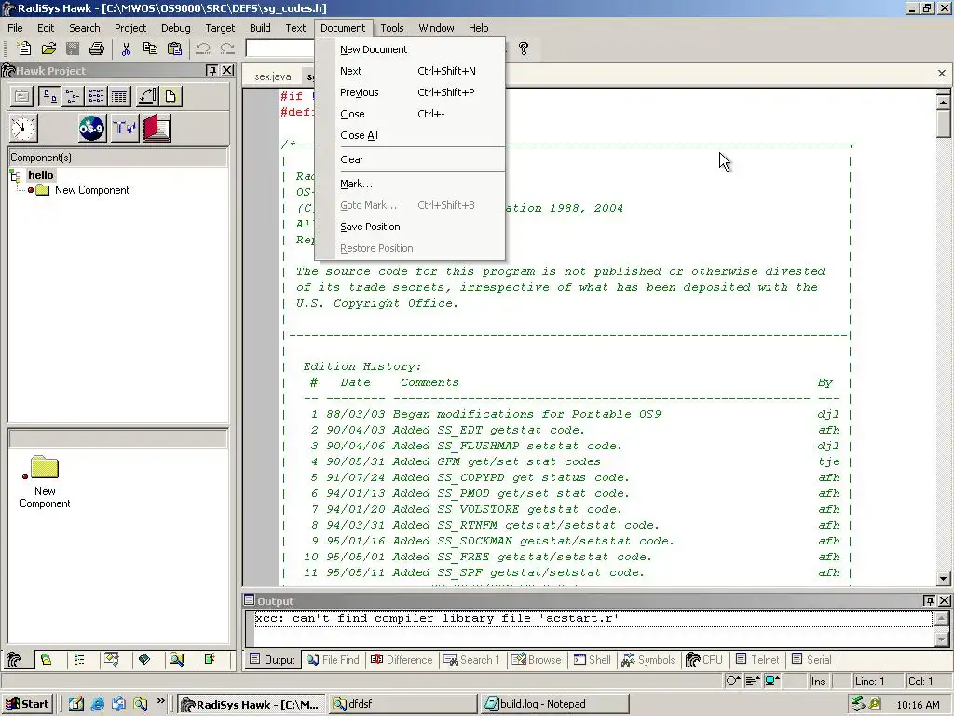954x716 pixels.
Task: Click the Help question mark icon
Action: [x=524, y=48]
